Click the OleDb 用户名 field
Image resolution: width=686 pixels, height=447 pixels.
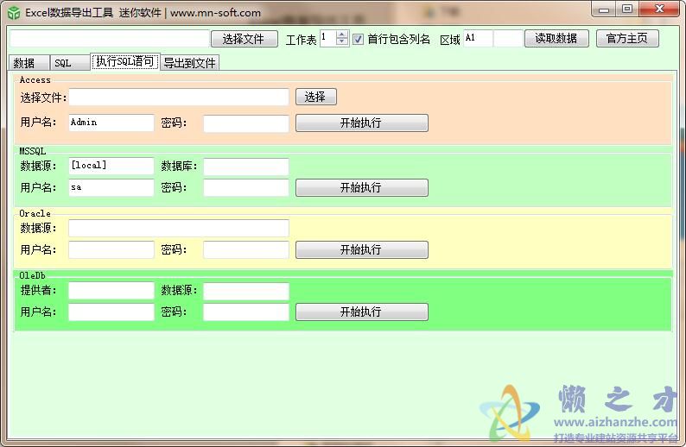pos(111,312)
